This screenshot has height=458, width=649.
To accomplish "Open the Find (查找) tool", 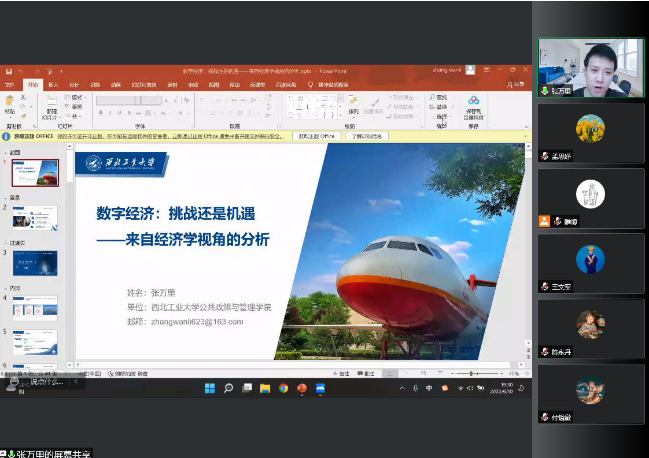I will (438, 98).
